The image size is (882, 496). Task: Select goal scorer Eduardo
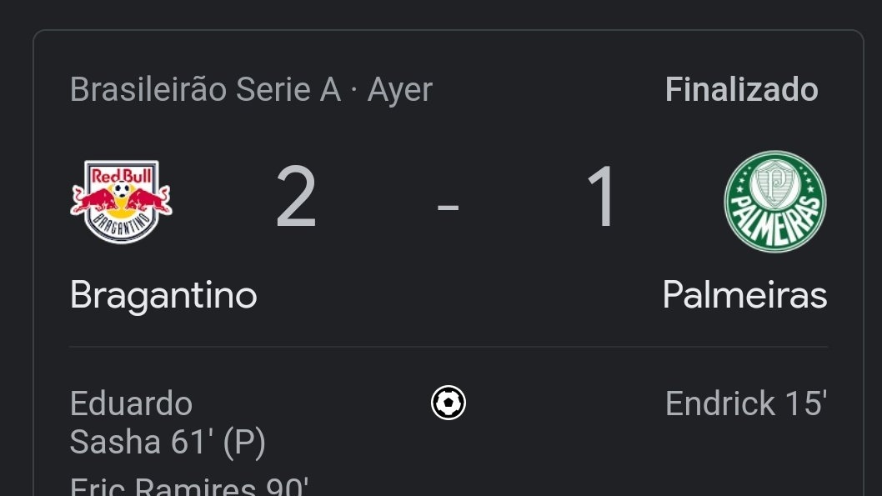(x=131, y=403)
